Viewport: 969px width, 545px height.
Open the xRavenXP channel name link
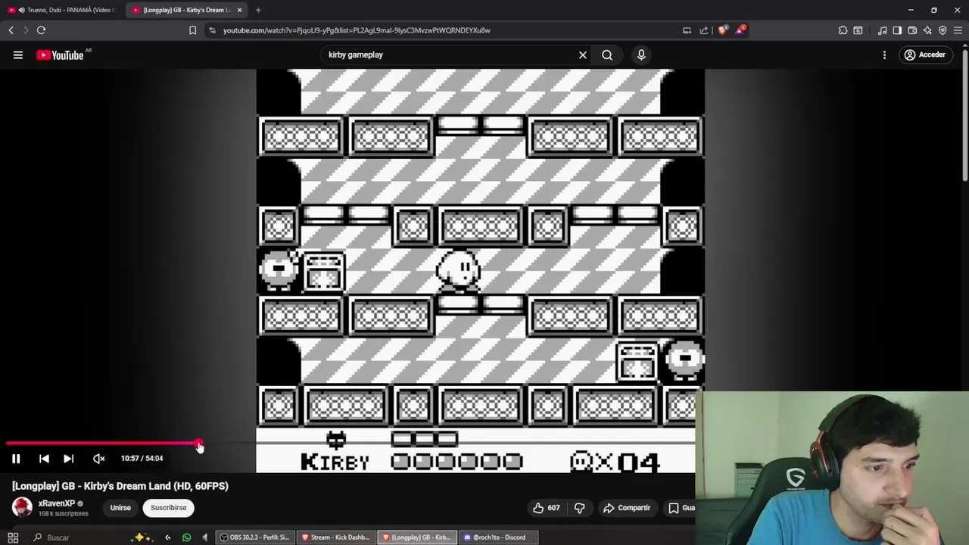57,503
